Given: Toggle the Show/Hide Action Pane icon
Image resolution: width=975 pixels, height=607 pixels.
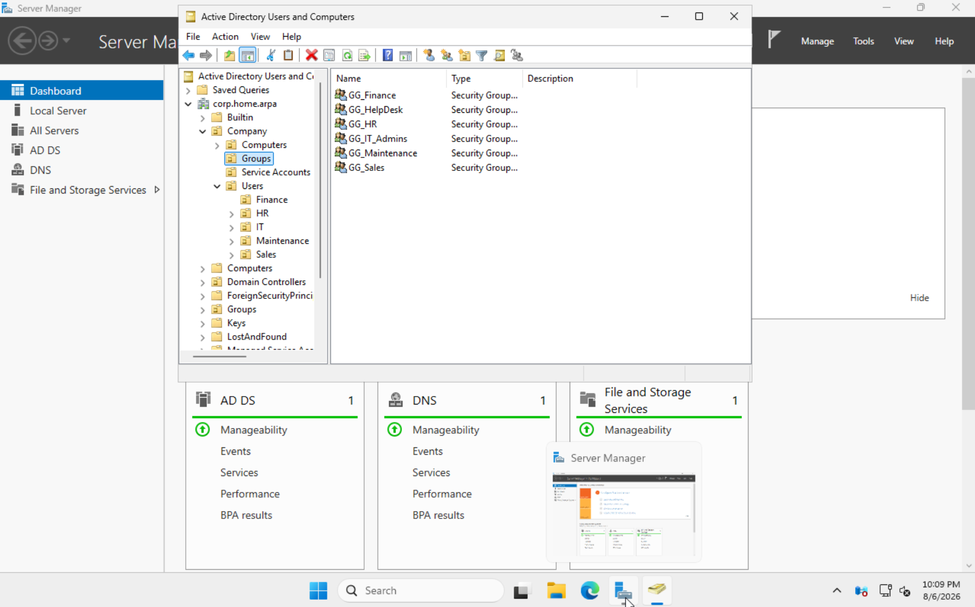Looking at the screenshot, I should 405,55.
